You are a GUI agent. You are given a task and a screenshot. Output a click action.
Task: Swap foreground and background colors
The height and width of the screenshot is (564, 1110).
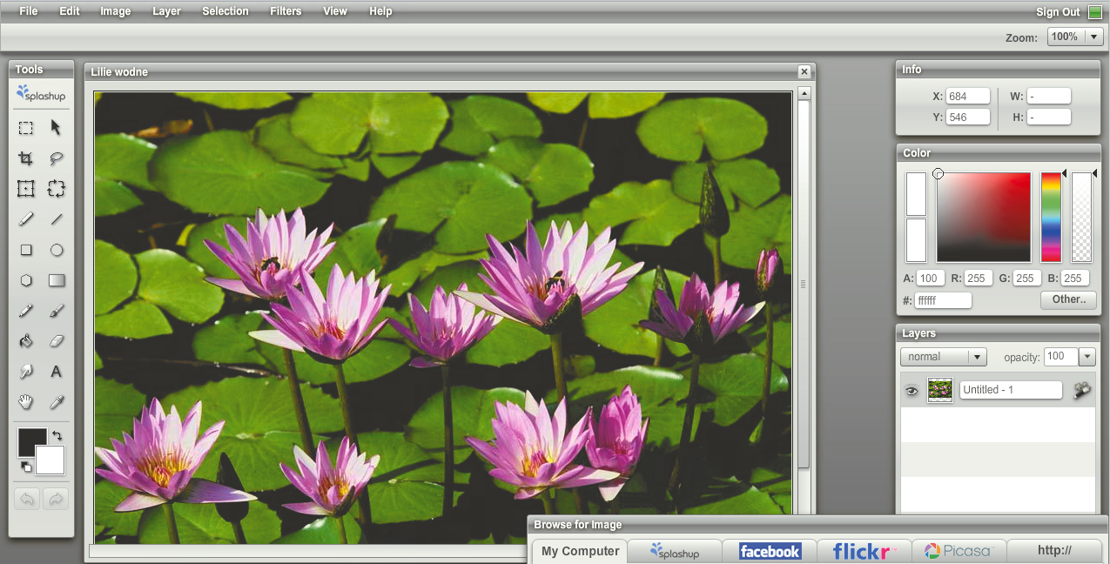57,435
